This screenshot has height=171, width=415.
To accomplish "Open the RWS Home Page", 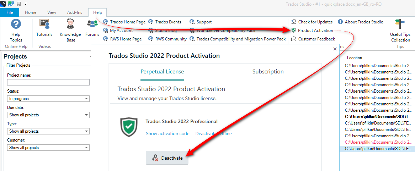I will pyautogui.click(x=123, y=39).
